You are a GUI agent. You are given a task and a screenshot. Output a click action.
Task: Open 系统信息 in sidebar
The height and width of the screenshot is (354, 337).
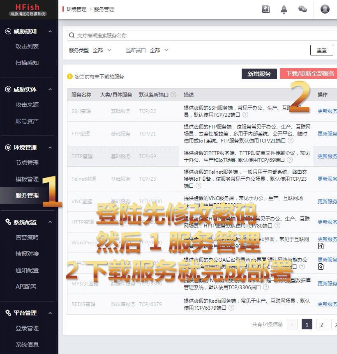pyautogui.click(x=27, y=345)
